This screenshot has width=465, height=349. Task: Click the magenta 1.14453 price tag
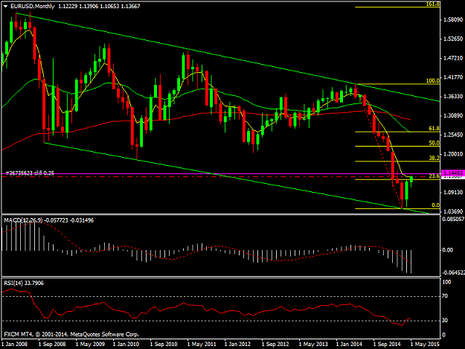452,173
